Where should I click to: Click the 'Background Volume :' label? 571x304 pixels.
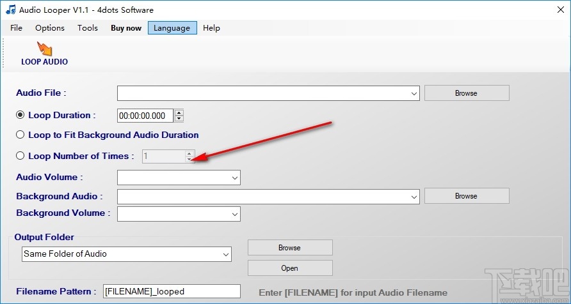point(63,213)
